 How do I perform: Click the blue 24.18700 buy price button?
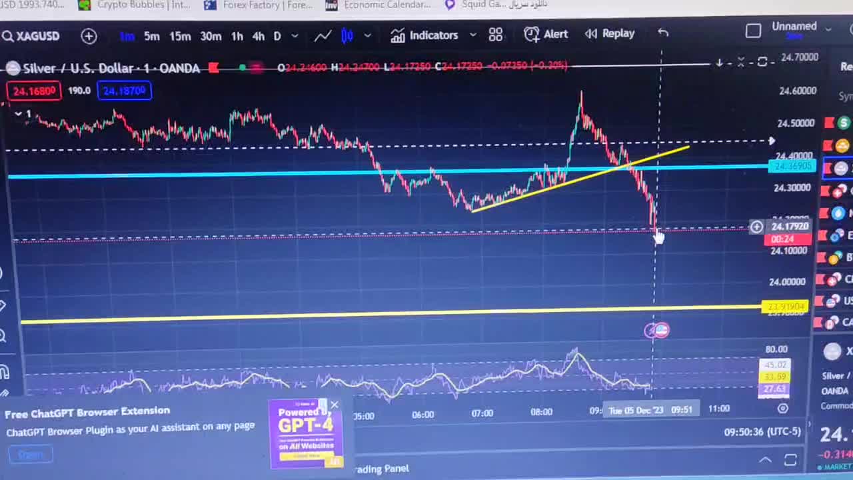pyautogui.click(x=125, y=91)
